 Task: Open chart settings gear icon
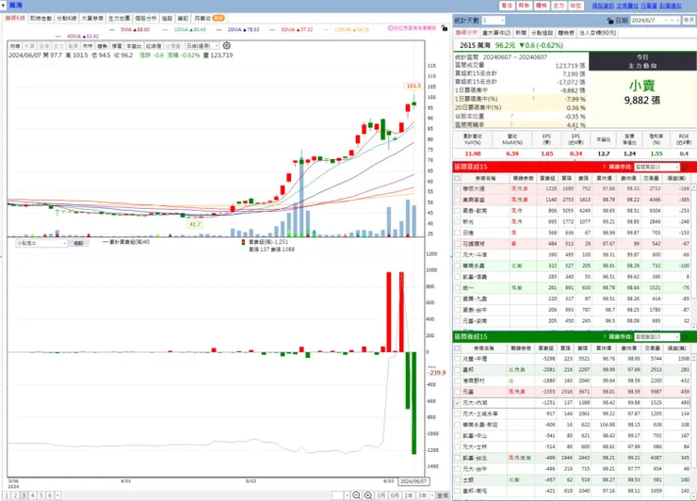click(x=227, y=46)
